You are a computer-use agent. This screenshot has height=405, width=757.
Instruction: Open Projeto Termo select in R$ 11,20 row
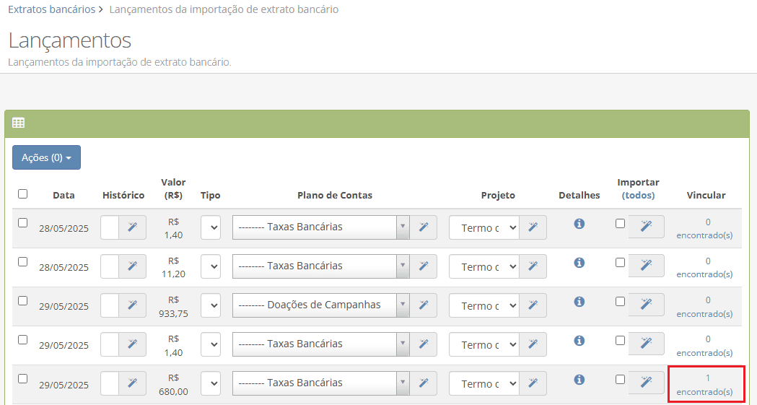click(484, 266)
